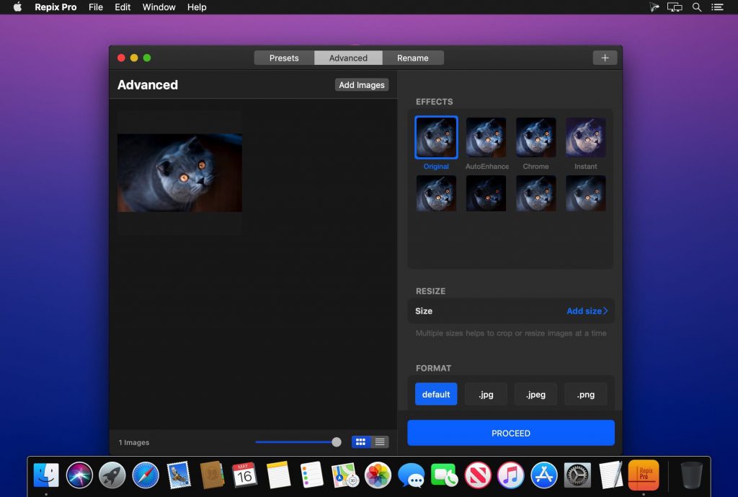Set output format to .jpeg
The image size is (738, 497).
535,395
